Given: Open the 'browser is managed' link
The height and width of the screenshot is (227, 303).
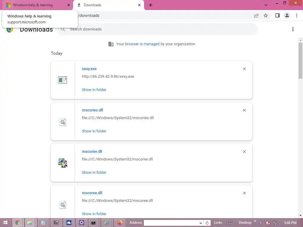Looking at the screenshot, I should (142, 44).
